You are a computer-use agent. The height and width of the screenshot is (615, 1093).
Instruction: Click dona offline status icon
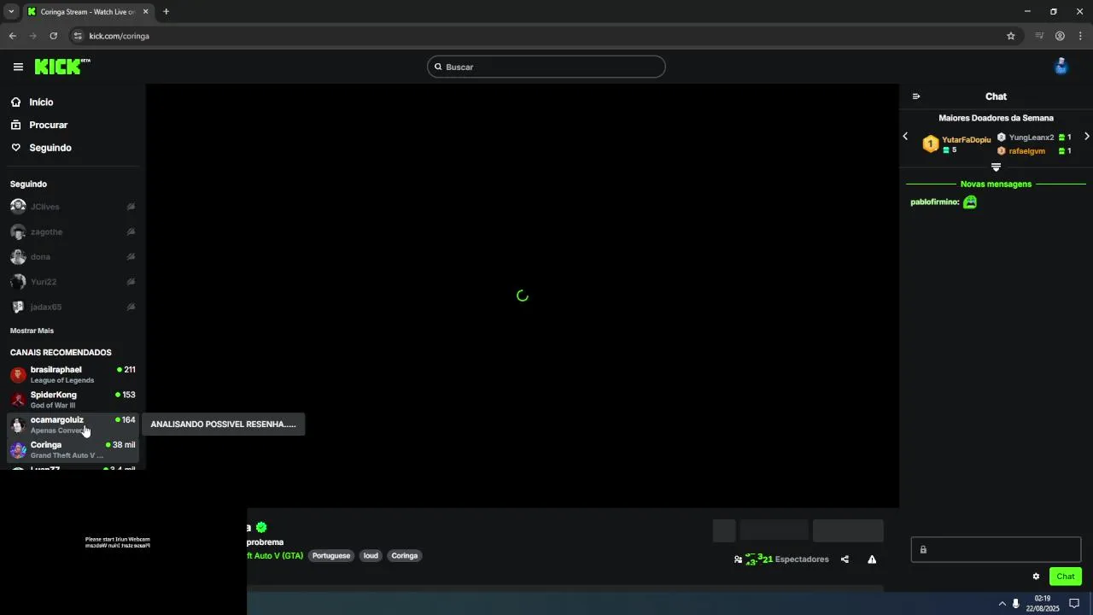(x=131, y=256)
